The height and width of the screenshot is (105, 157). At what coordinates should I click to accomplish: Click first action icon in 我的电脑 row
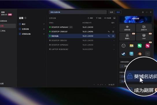pyautogui.click(x=109, y=36)
